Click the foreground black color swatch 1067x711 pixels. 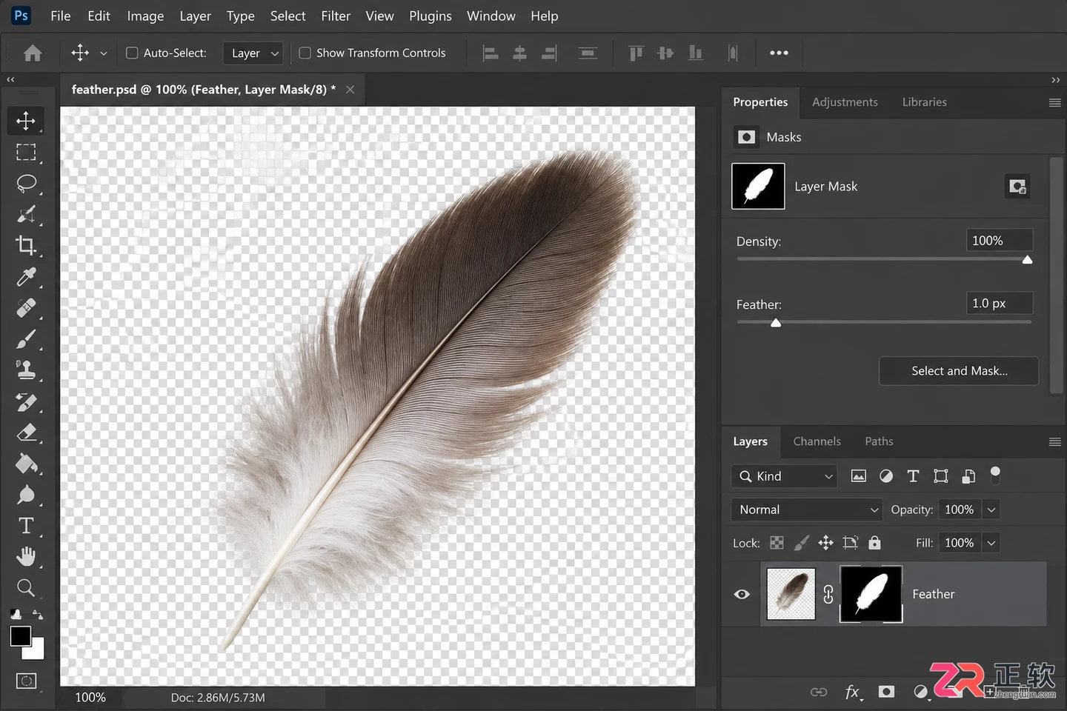click(x=20, y=635)
